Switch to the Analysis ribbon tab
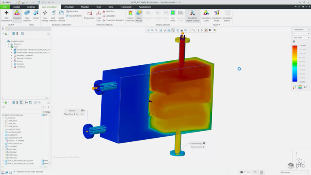311x175 pixels. 31,7
